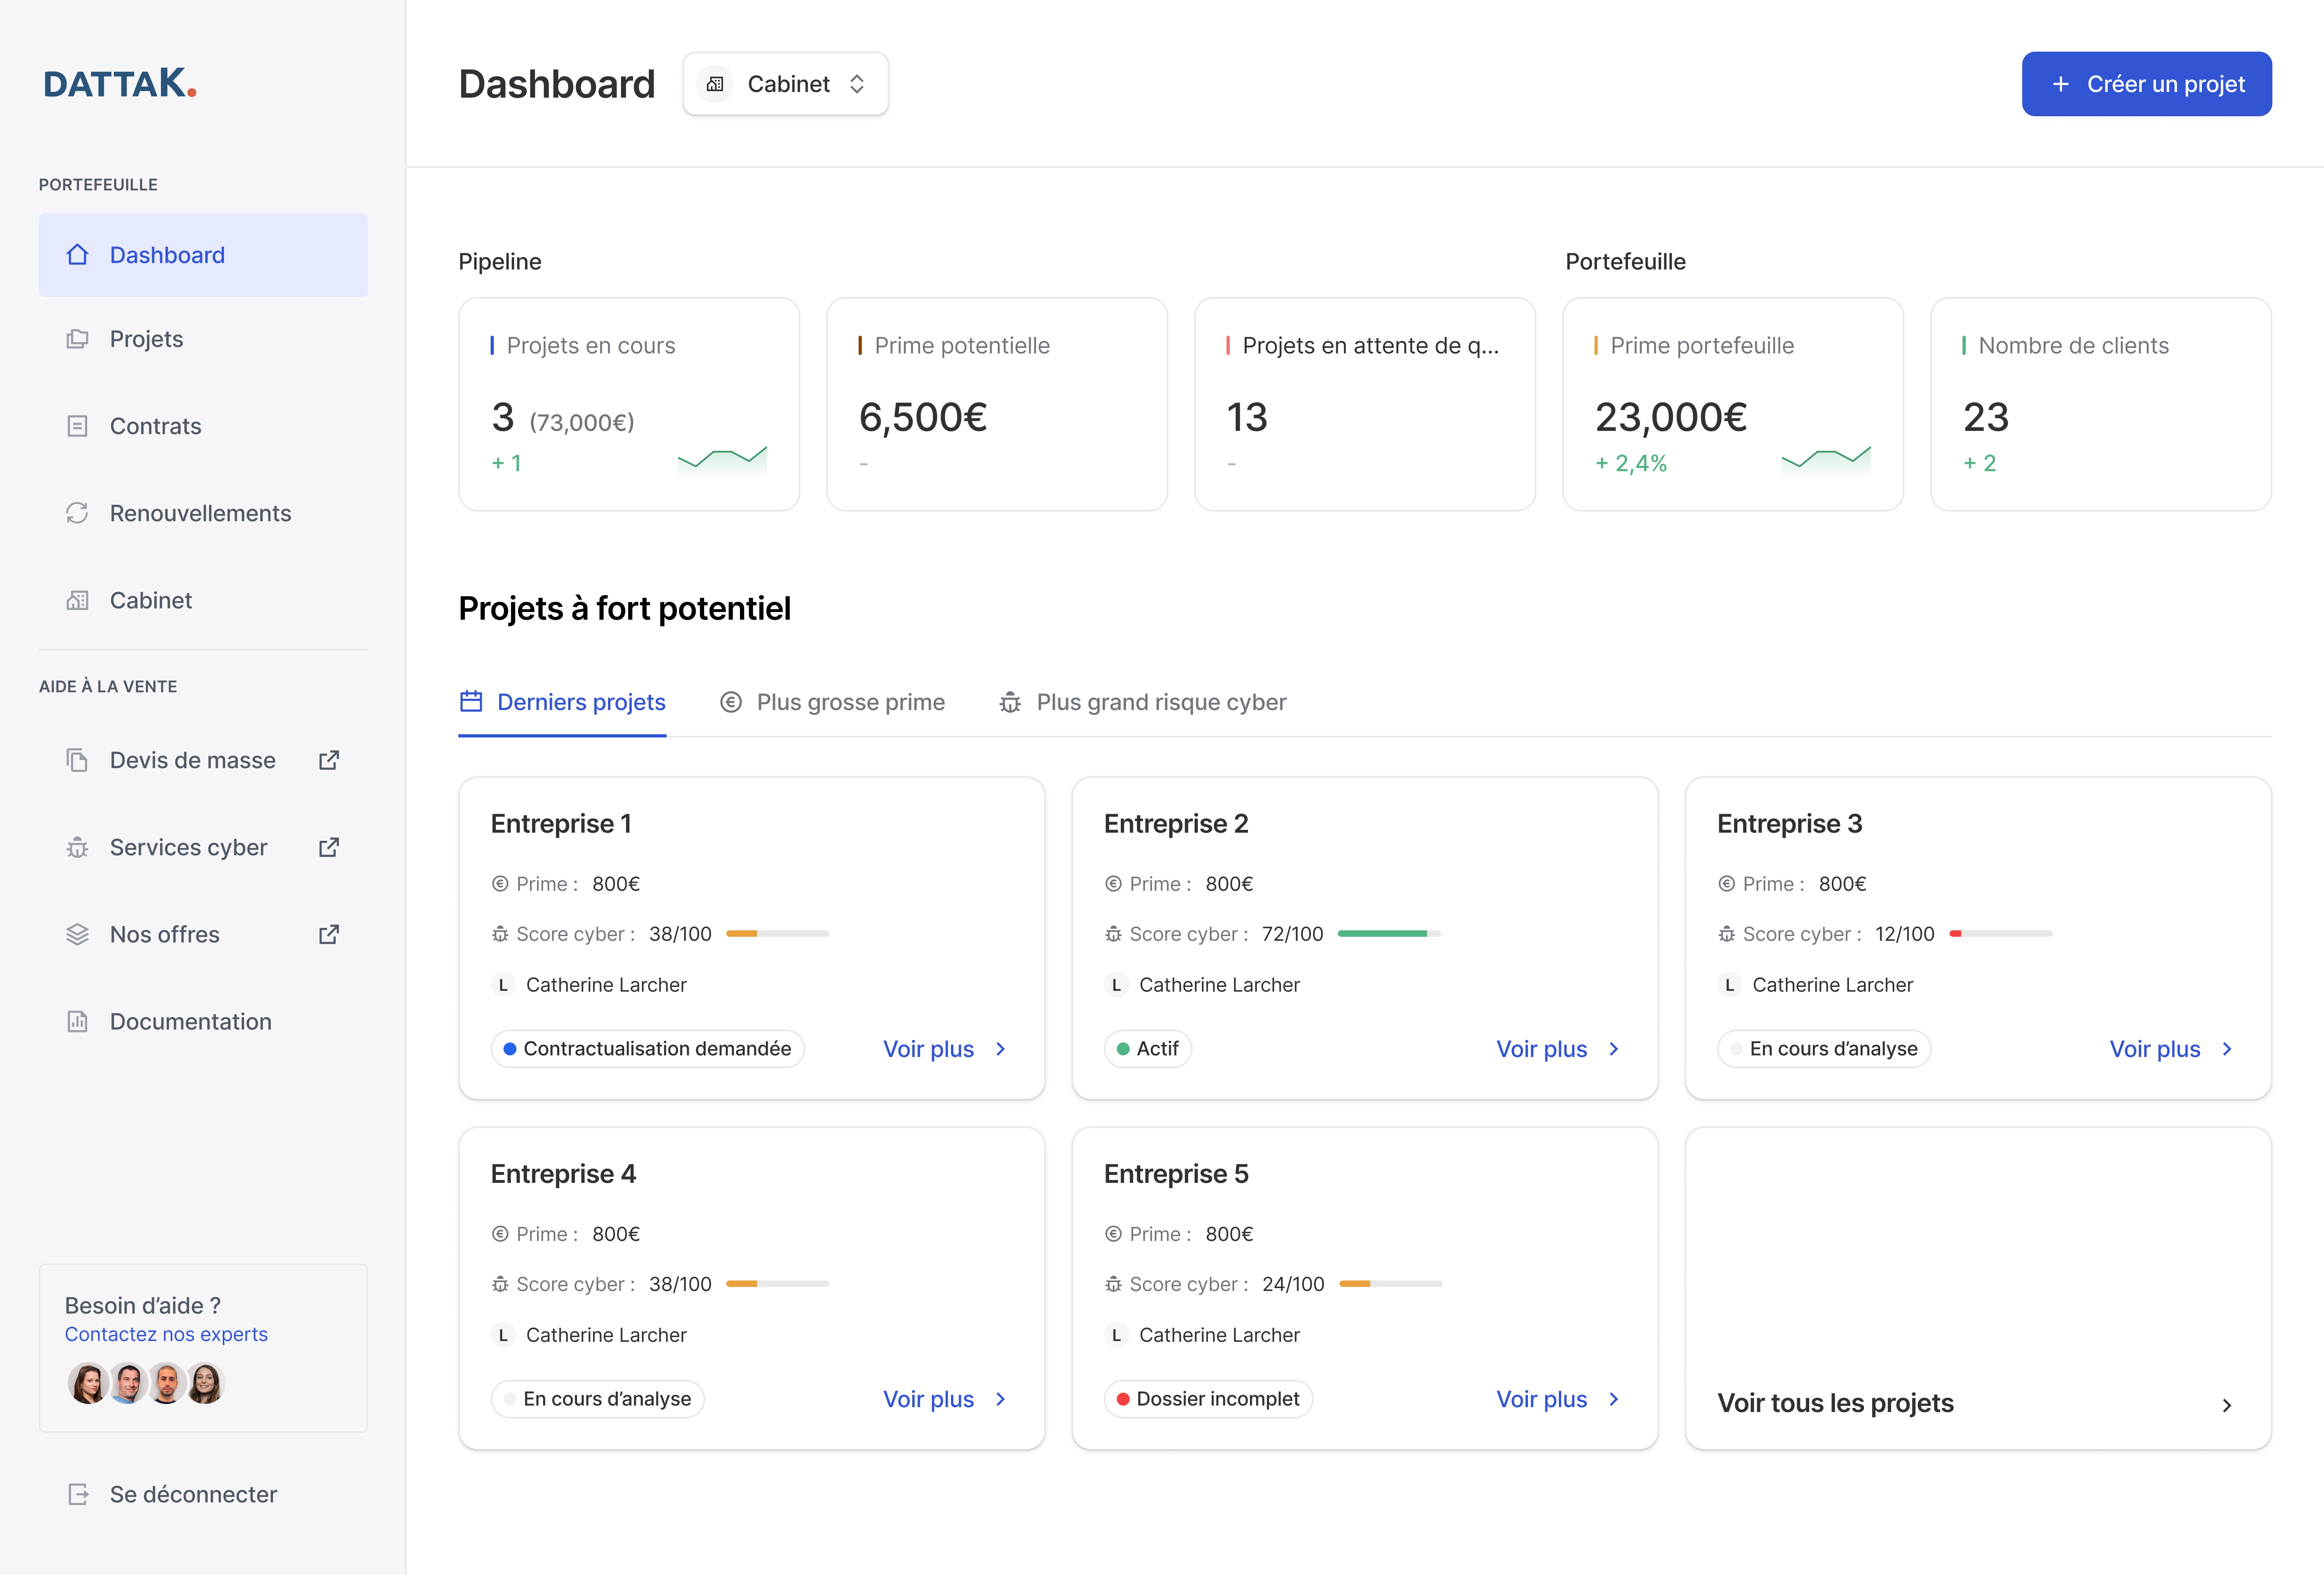Open Projets in the sidebar
Viewport: 2324px width, 1575px height.
click(x=203, y=339)
